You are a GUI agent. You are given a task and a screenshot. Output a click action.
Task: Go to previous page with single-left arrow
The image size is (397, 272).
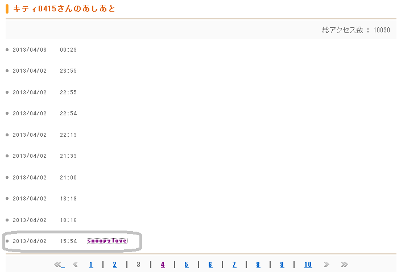pyautogui.click(x=75, y=265)
